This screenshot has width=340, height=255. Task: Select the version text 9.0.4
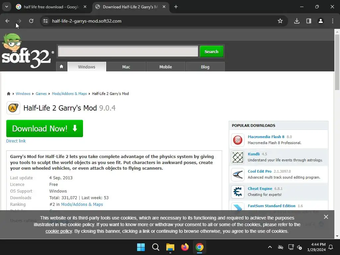click(107, 108)
